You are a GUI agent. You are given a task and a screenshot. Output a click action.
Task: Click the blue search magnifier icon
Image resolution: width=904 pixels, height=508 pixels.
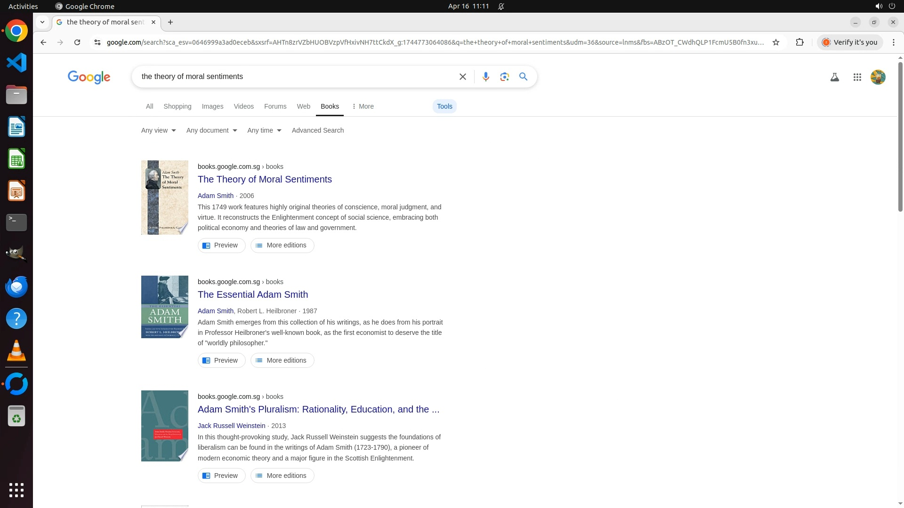coord(523,77)
